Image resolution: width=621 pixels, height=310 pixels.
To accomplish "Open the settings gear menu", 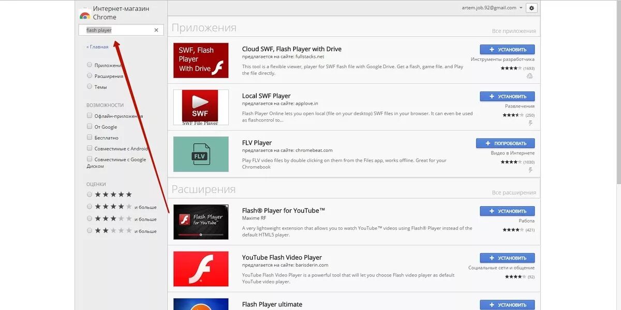I will [x=531, y=8].
